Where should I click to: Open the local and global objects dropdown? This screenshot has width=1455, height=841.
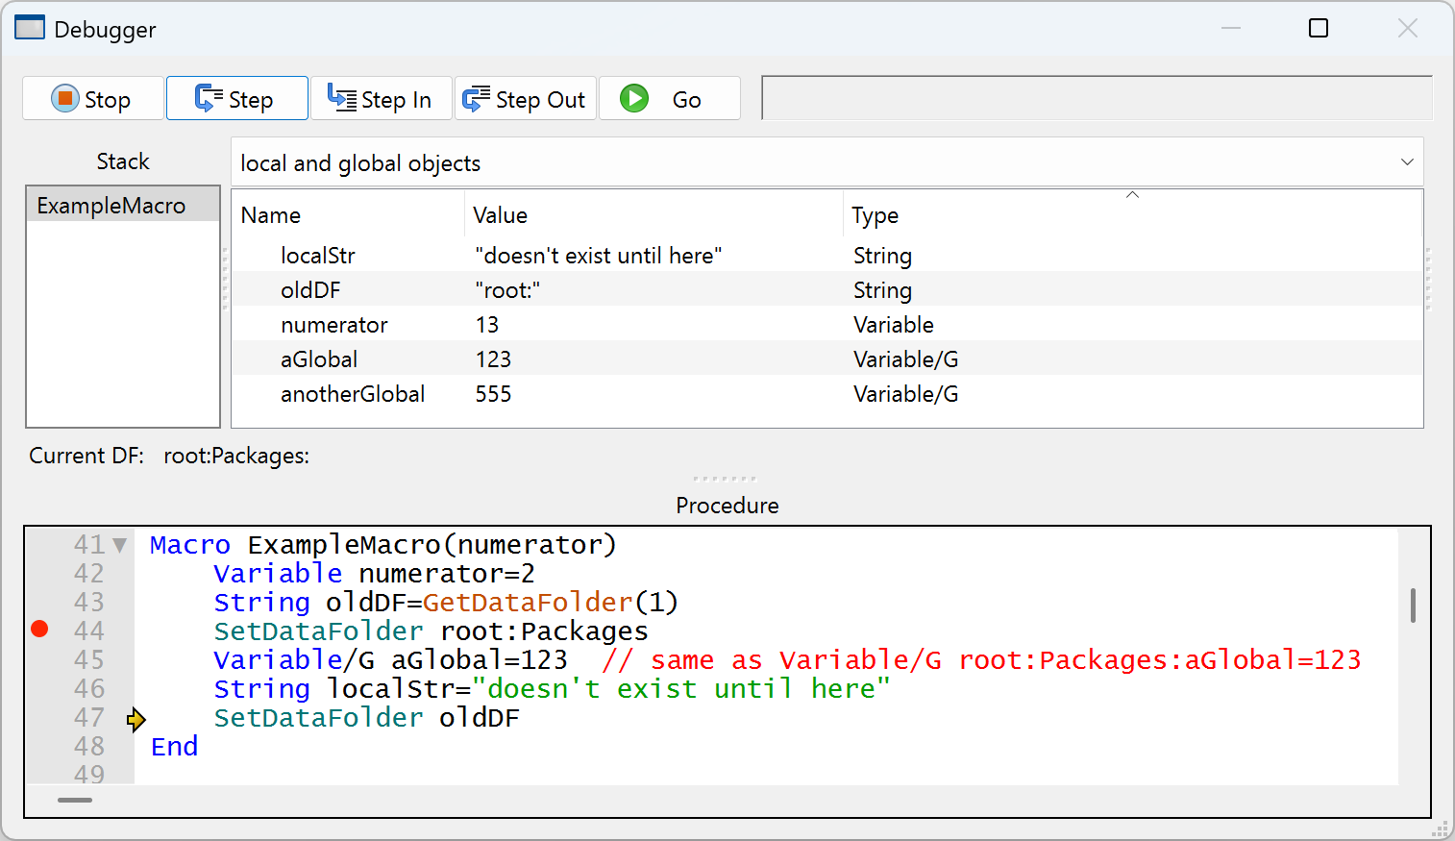pyautogui.click(x=826, y=162)
